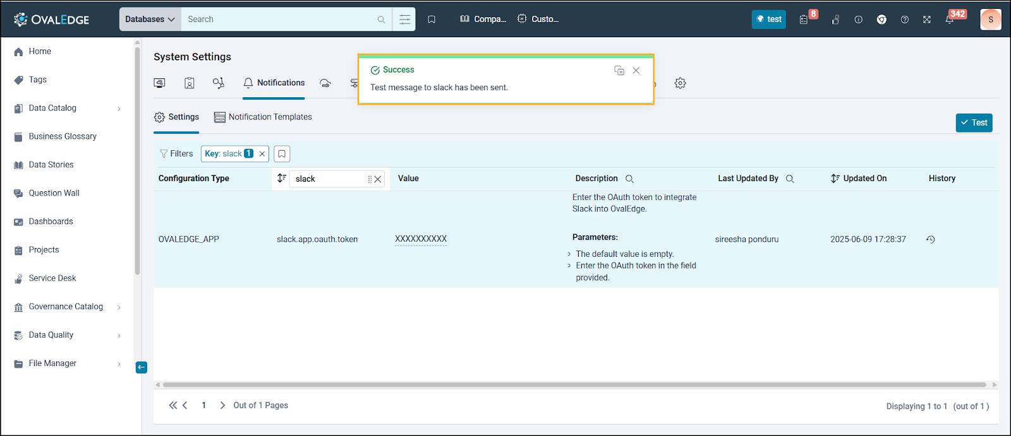Click the history icon in slack row
This screenshot has width=1011, height=436.
pyautogui.click(x=930, y=239)
